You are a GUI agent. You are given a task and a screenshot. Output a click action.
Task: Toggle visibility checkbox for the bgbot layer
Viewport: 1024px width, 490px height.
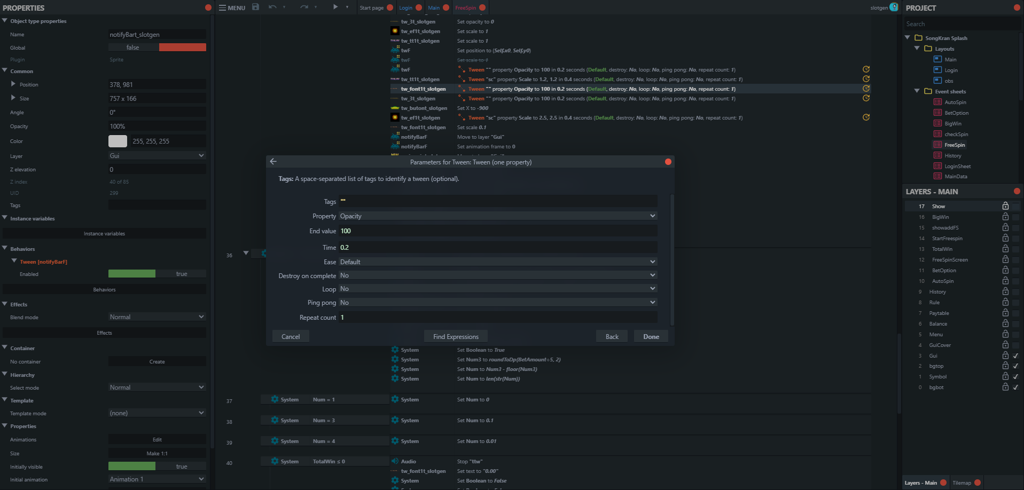point(1015,387)
